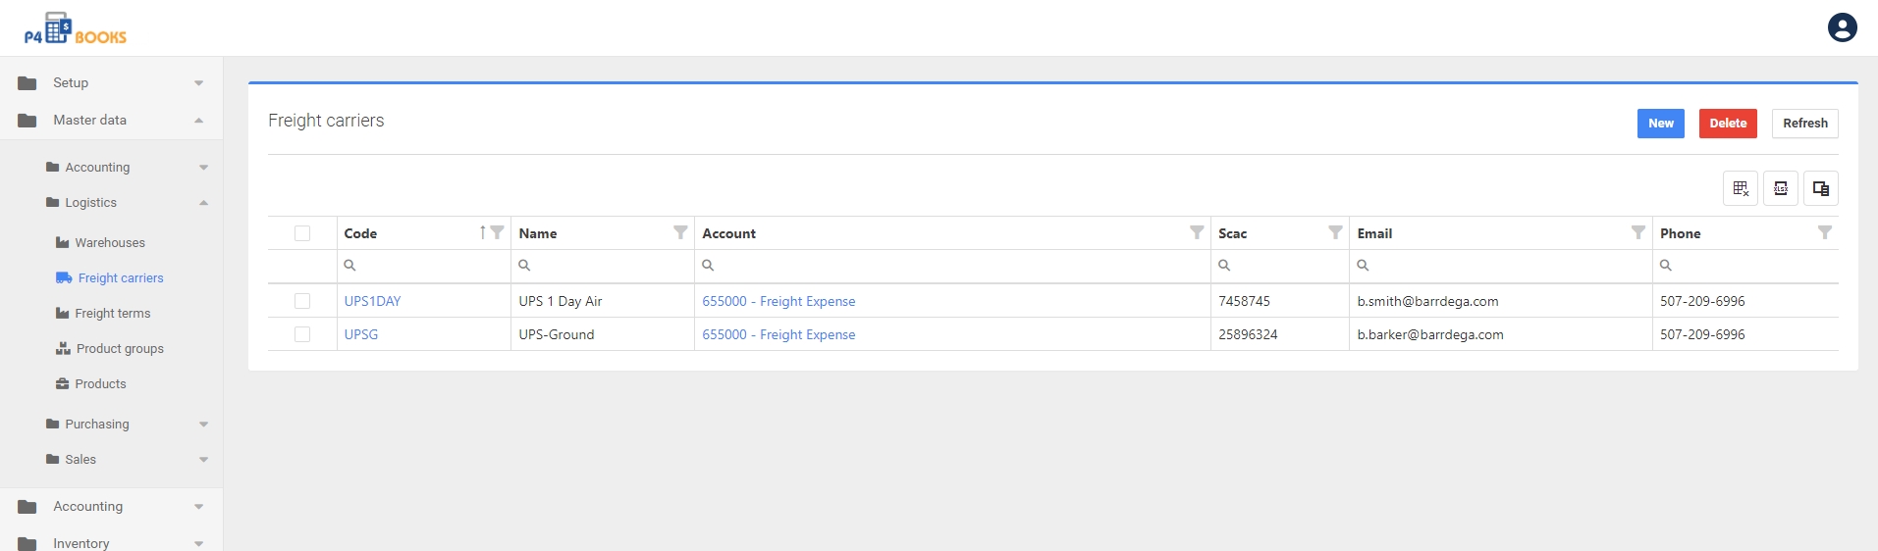This screenshot has width=1878, height=551.
Task: Open Warehouses in the sidebar
Action: (x=109, y=242)
